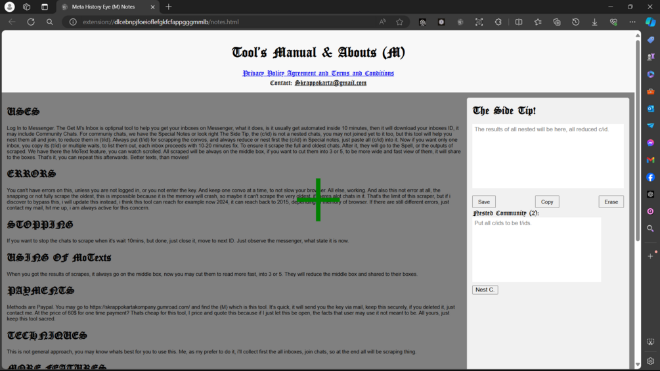Click the PAYMENTS section heading
Image resolution: width=660 pixels, height=371 pixels.
point(41,291)
